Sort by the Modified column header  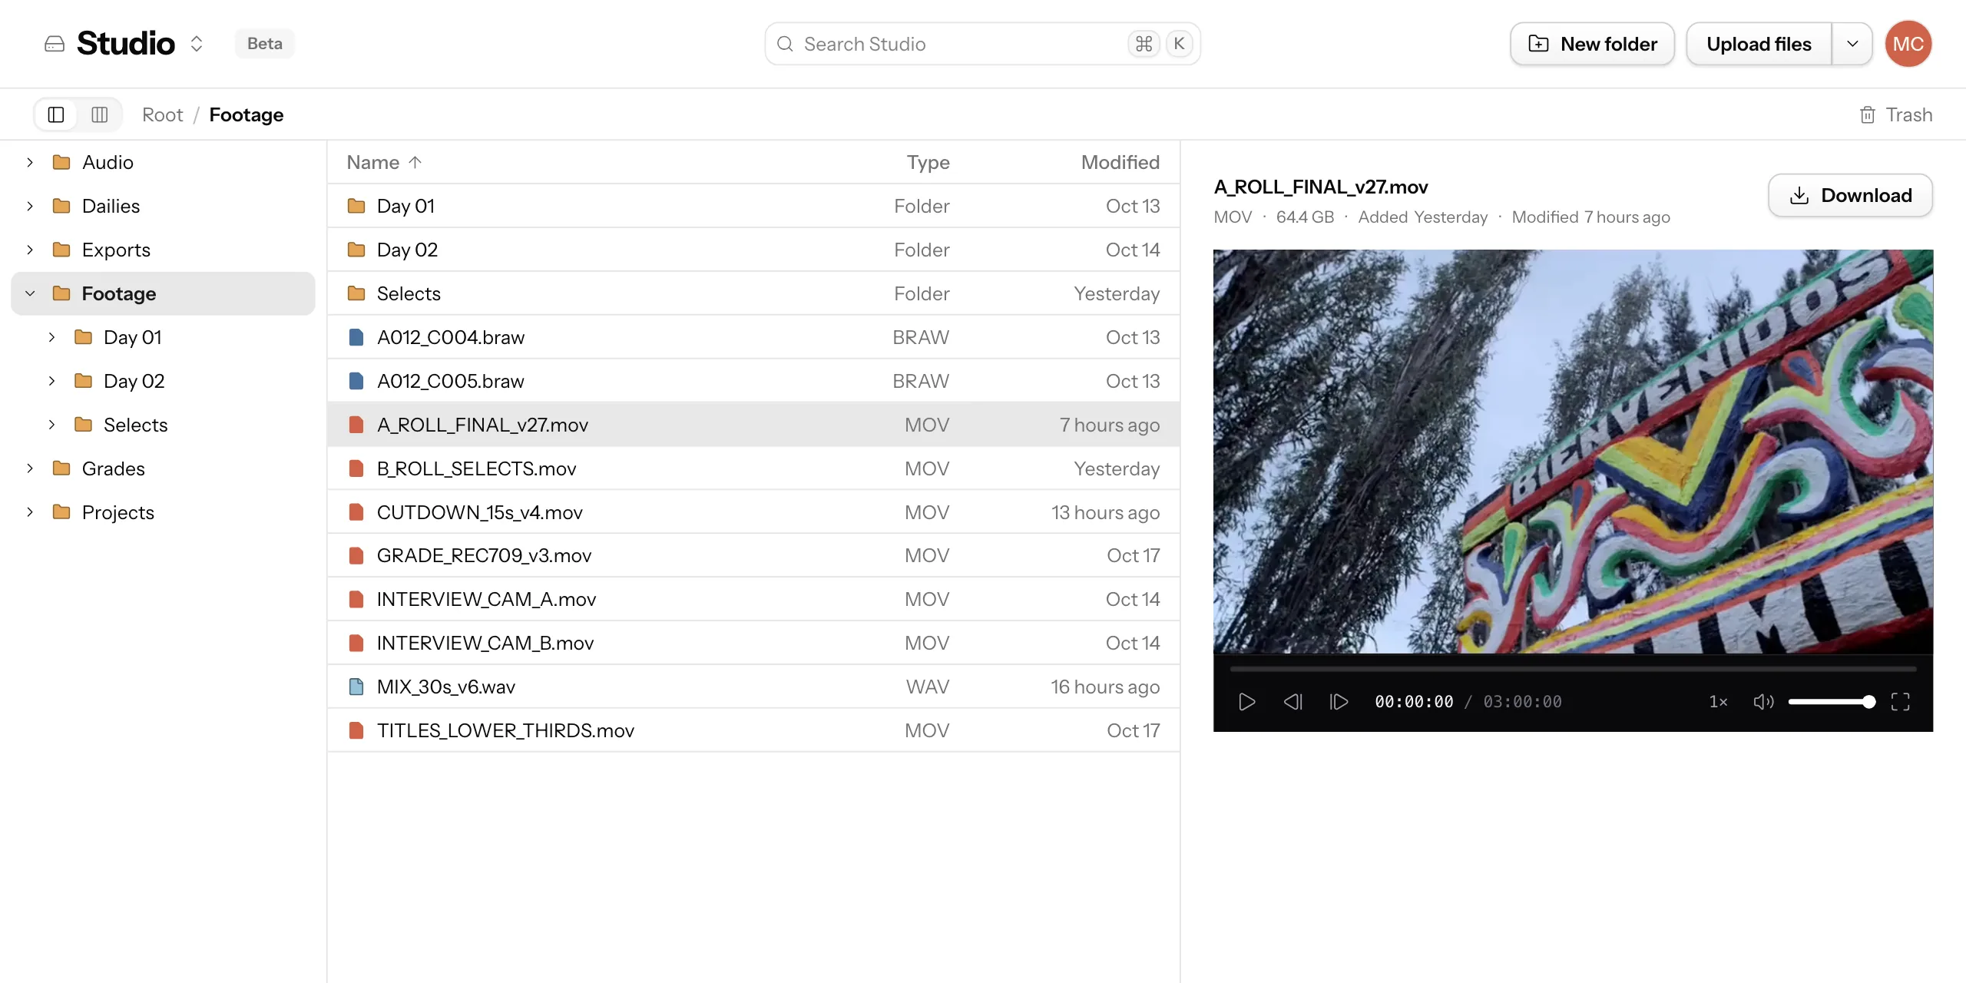(1120, 162)
